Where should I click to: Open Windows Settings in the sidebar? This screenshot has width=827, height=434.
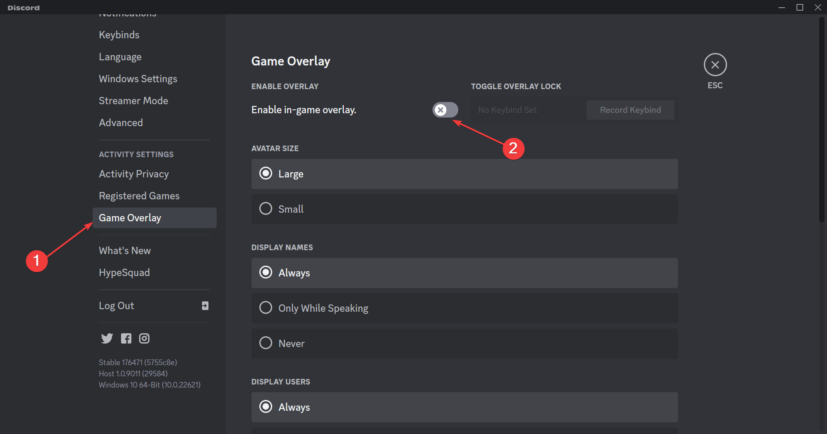(154, 79)
